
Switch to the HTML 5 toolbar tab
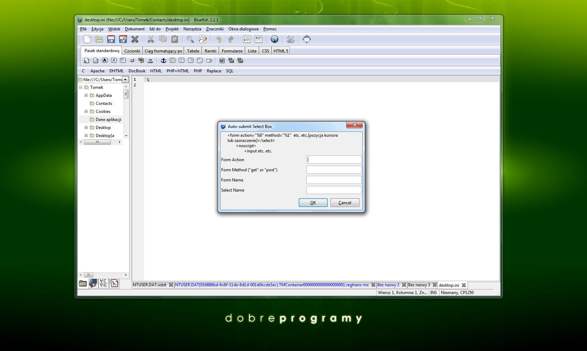(281, 51)
